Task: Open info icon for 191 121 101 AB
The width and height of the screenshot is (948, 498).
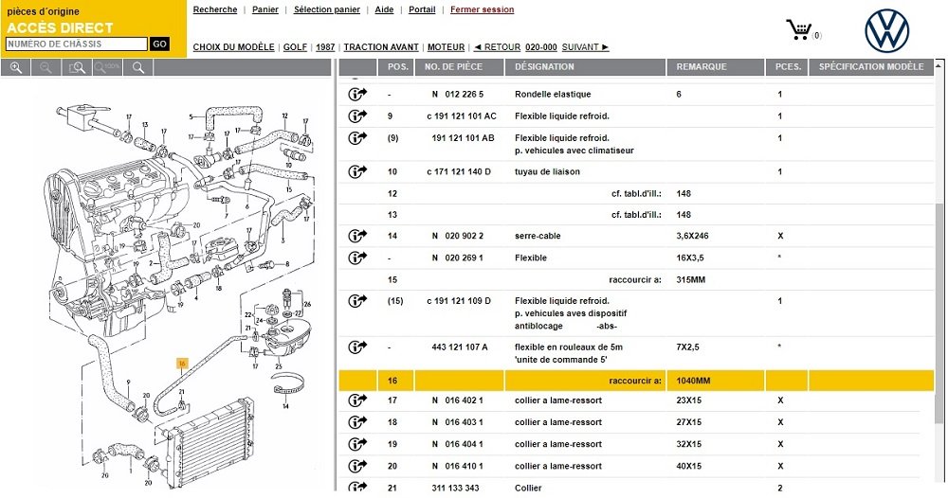Action: pos(357,137)
